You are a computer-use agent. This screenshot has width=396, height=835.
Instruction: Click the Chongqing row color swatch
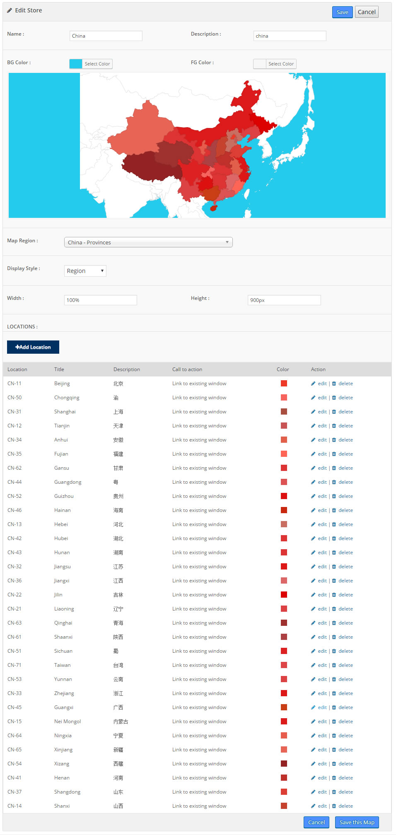click(x=284, y=398)
